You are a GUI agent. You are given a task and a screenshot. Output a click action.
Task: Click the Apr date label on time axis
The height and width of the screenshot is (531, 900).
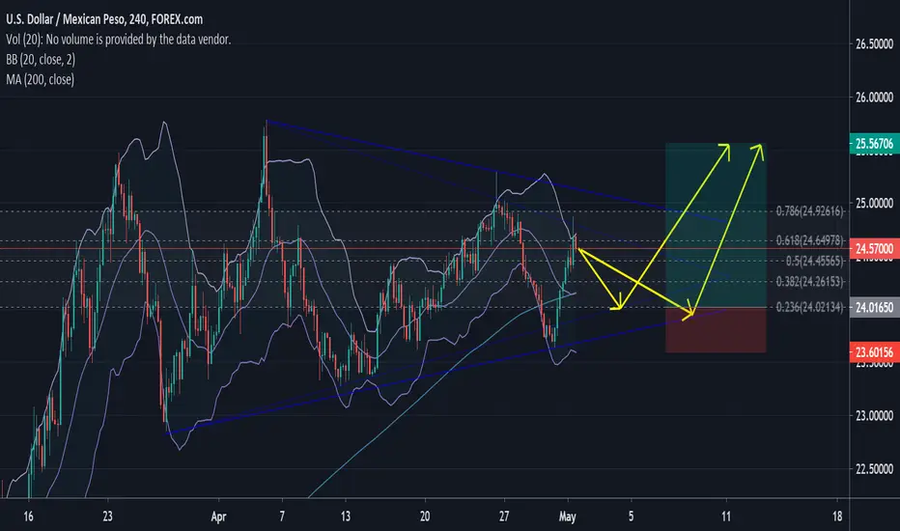(x=218, y=517)
